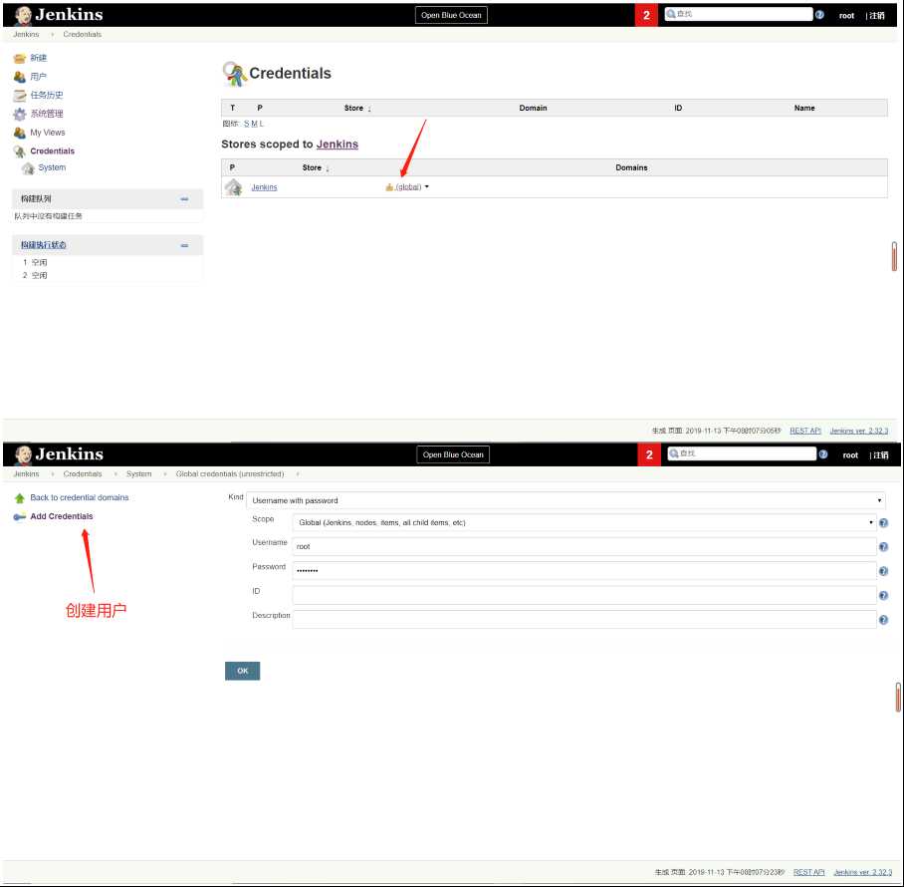Click the Jenkins butler logo on the top page
Screen dimensions: 904x887
coord(23,16)
